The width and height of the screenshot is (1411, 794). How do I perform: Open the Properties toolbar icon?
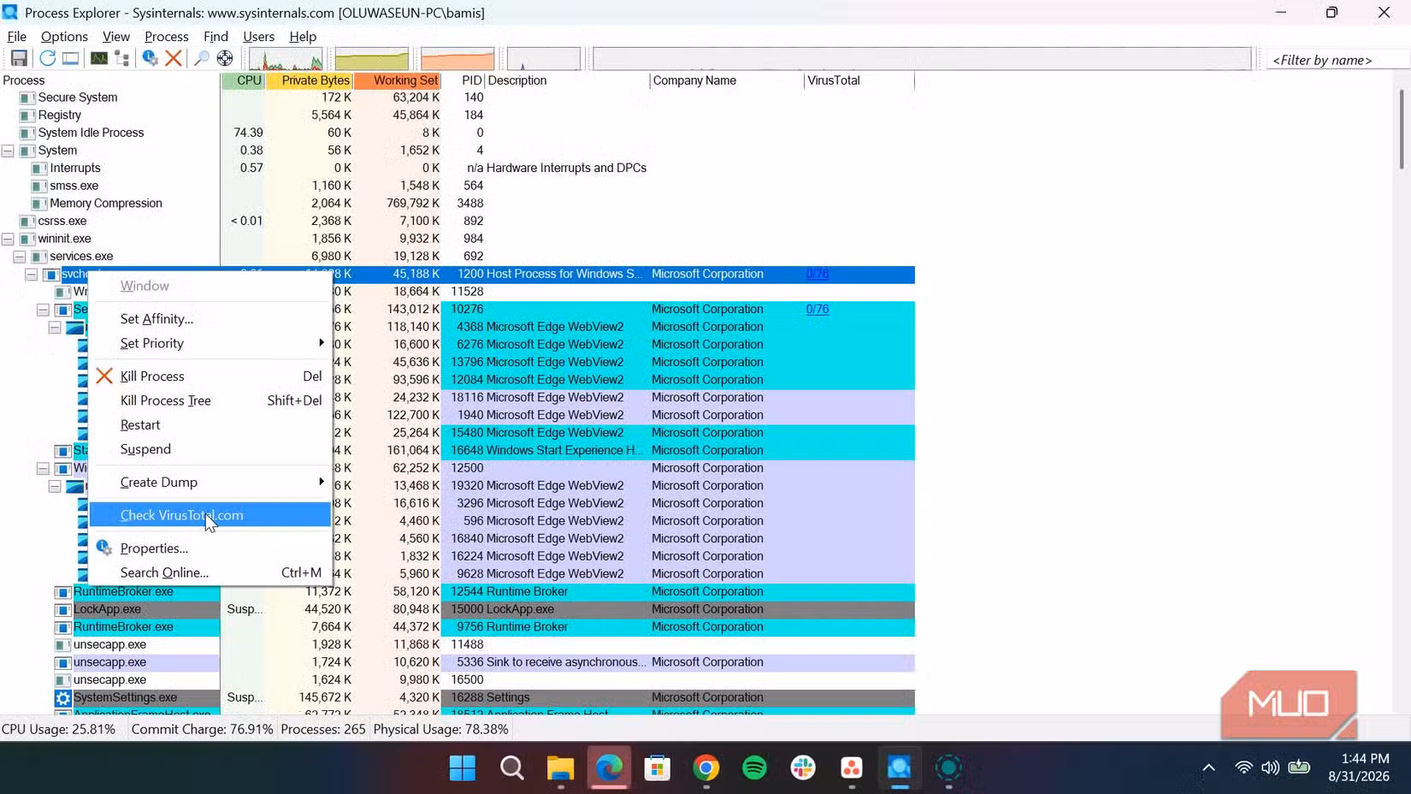pos(150,58)
